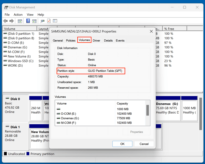The image size is (205, 164).
Task: Click the Back navigation arrow
Action: (5, 21)
